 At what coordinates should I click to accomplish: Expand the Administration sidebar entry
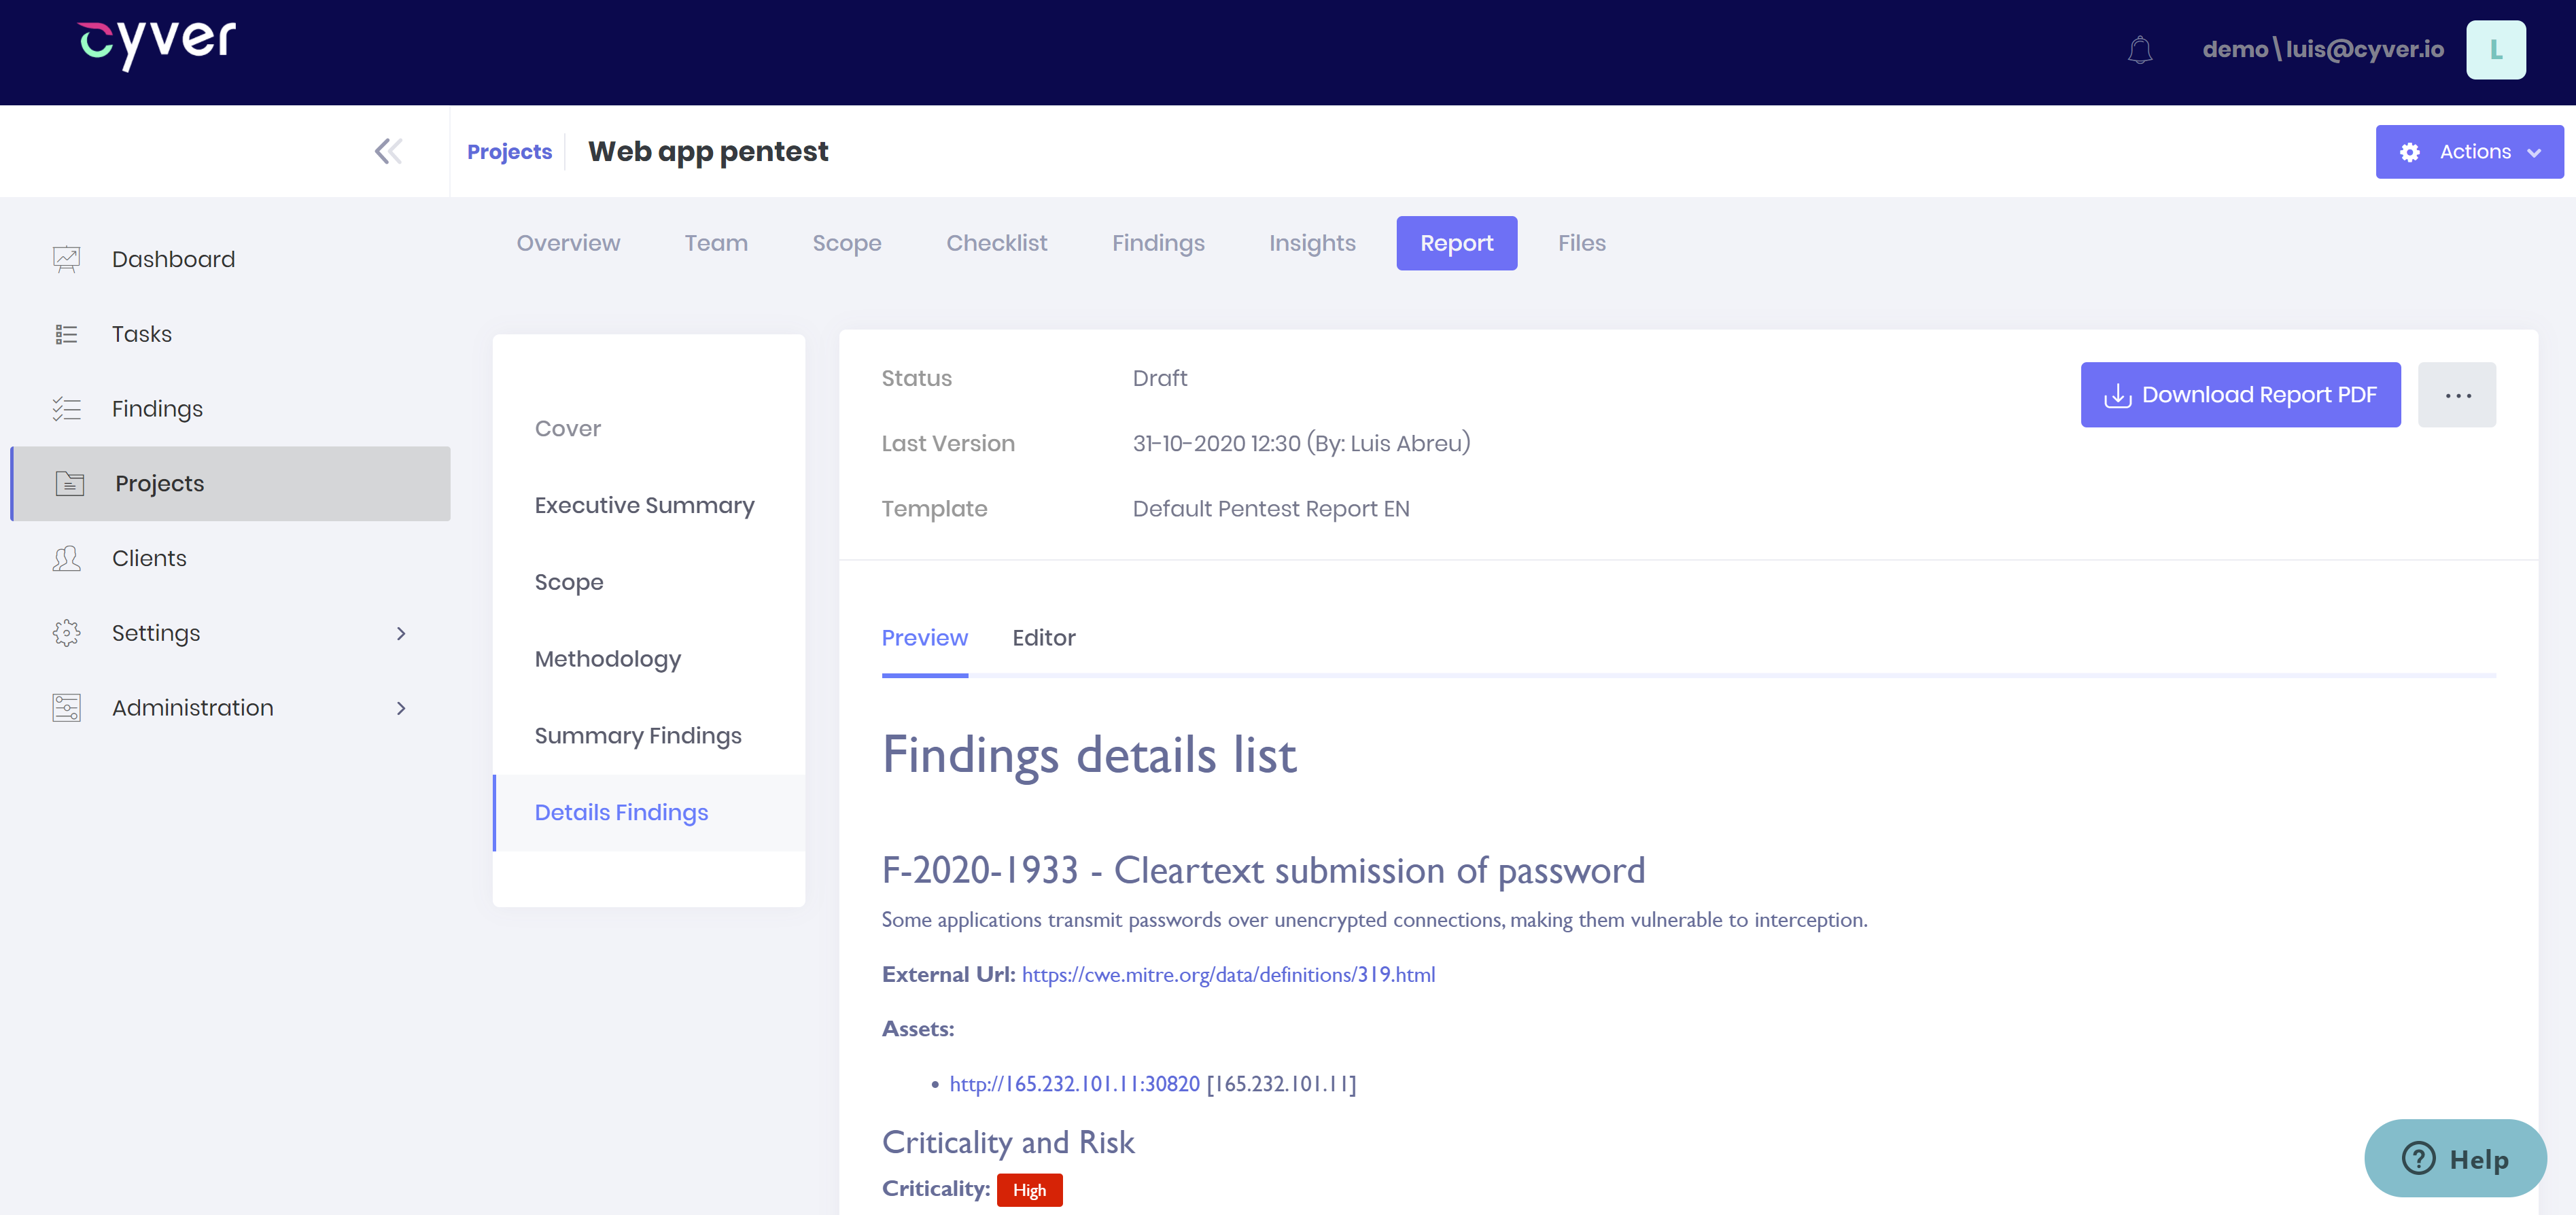click(x=401, y=708)
